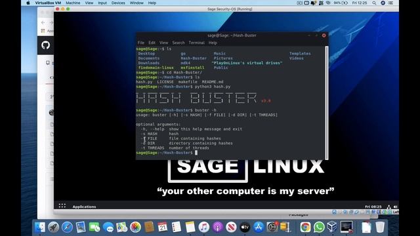The width and height of the screenshot is (420, 236).
Task: Click the macOS menu bar clock
Action: point(360,3)
